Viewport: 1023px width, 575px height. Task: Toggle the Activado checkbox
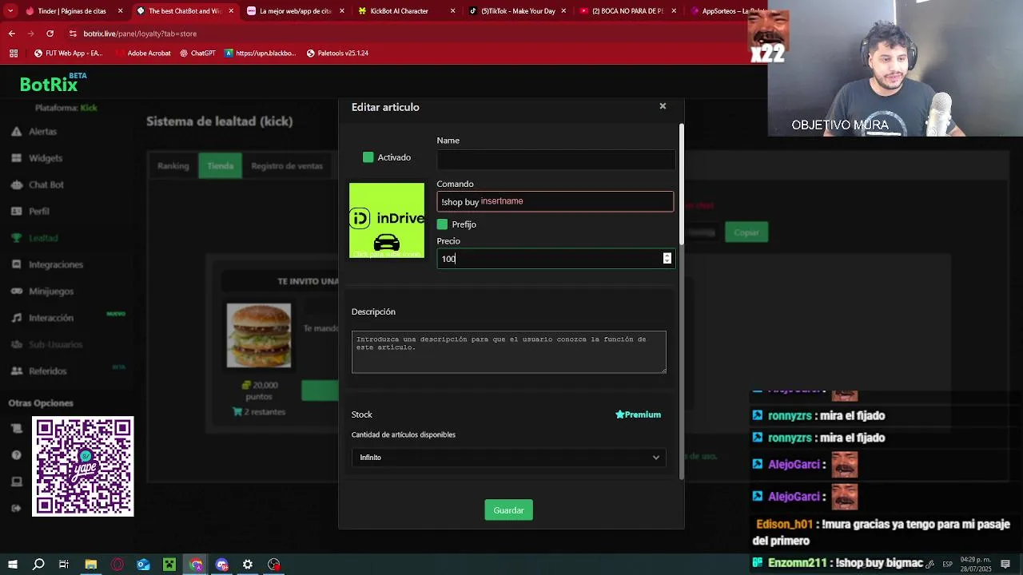coord(368,157)
